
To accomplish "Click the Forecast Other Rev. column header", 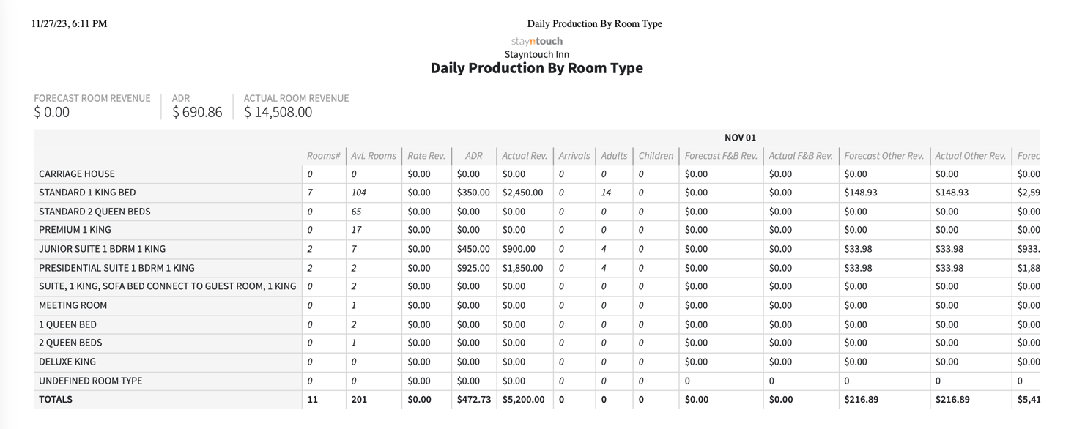I will [x=884, y=155].
